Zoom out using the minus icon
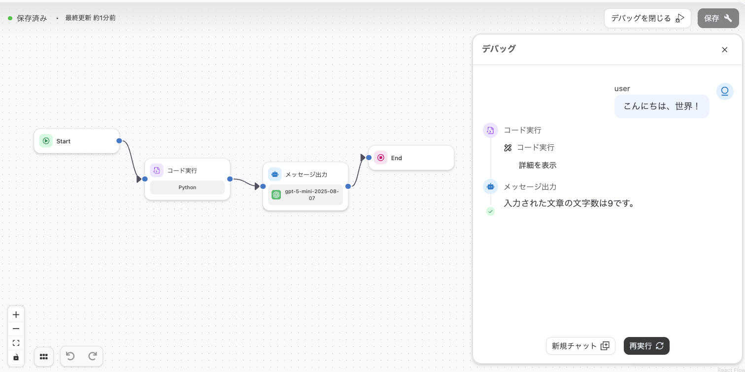Screen dimensions: 745x372 click(16, 329)
